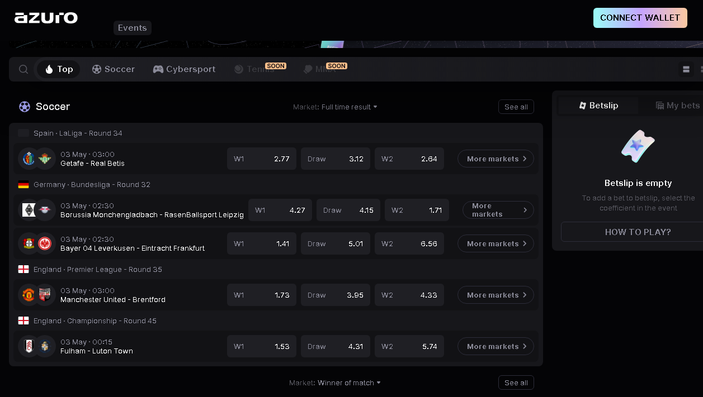Click the Connect Wallet button

(x=640, y=18)
